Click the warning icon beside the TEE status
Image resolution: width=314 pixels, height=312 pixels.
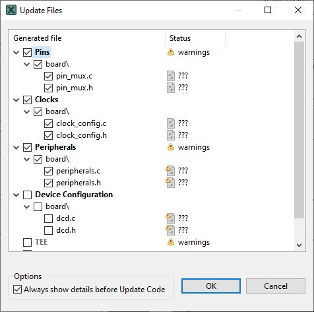tap(171, 242)
